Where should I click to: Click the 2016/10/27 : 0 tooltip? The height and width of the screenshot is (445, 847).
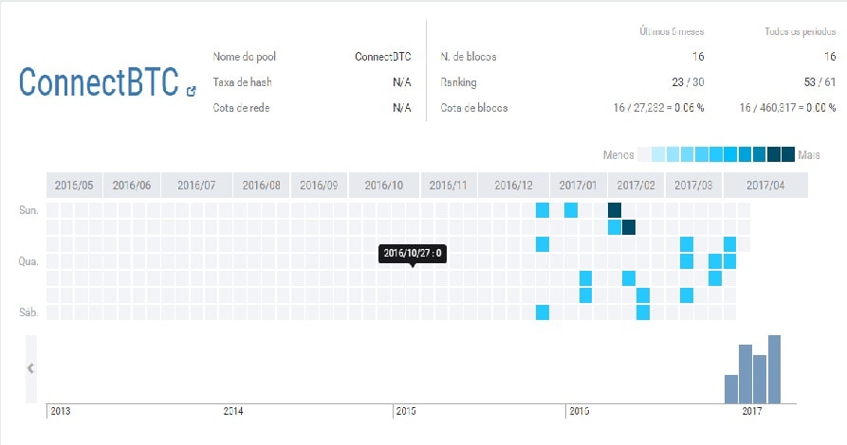click(414, 253)
